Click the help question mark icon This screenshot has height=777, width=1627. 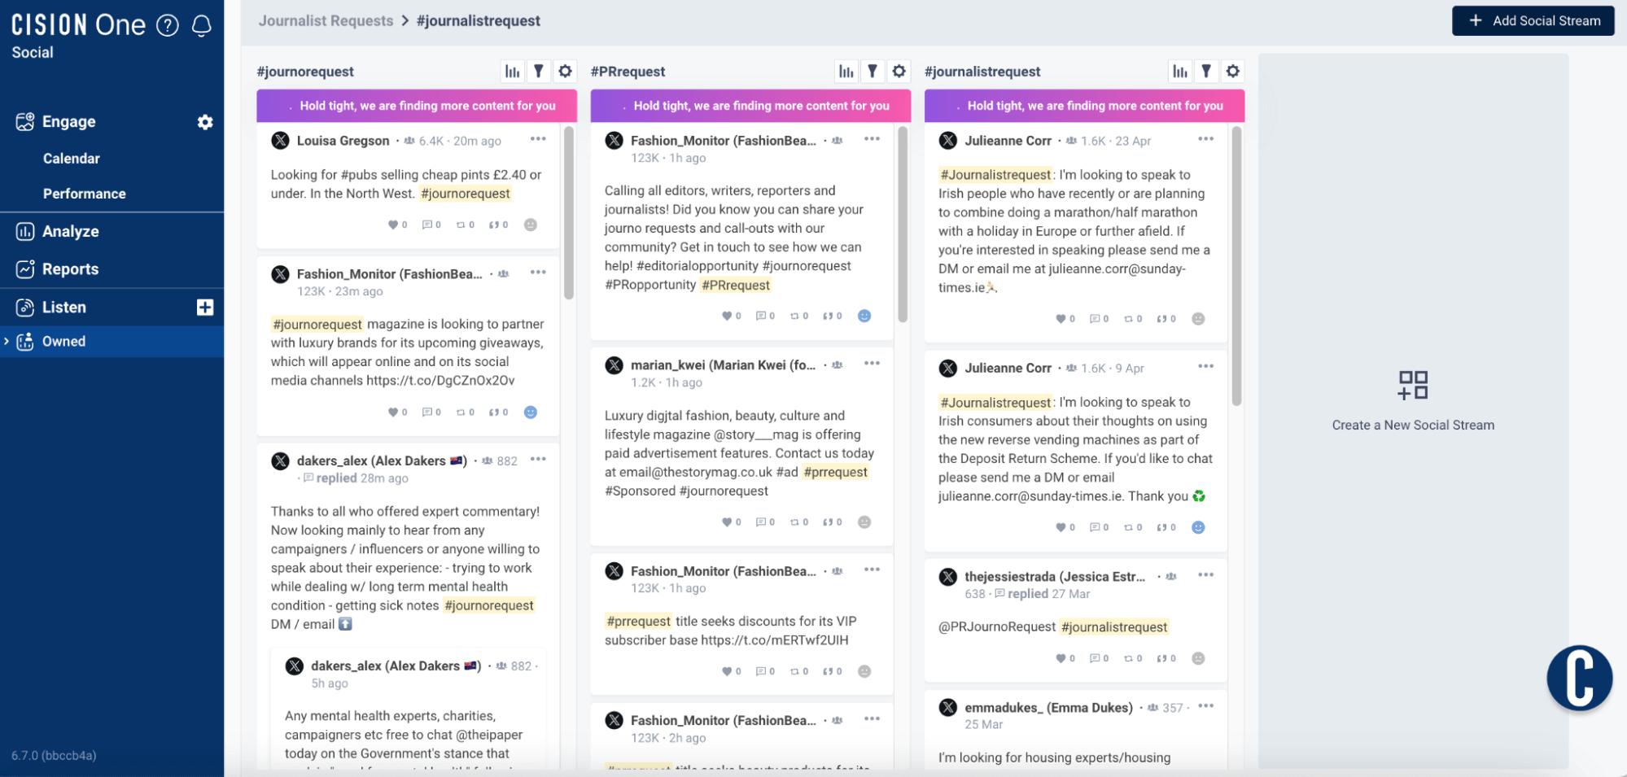tap(166, 25)
